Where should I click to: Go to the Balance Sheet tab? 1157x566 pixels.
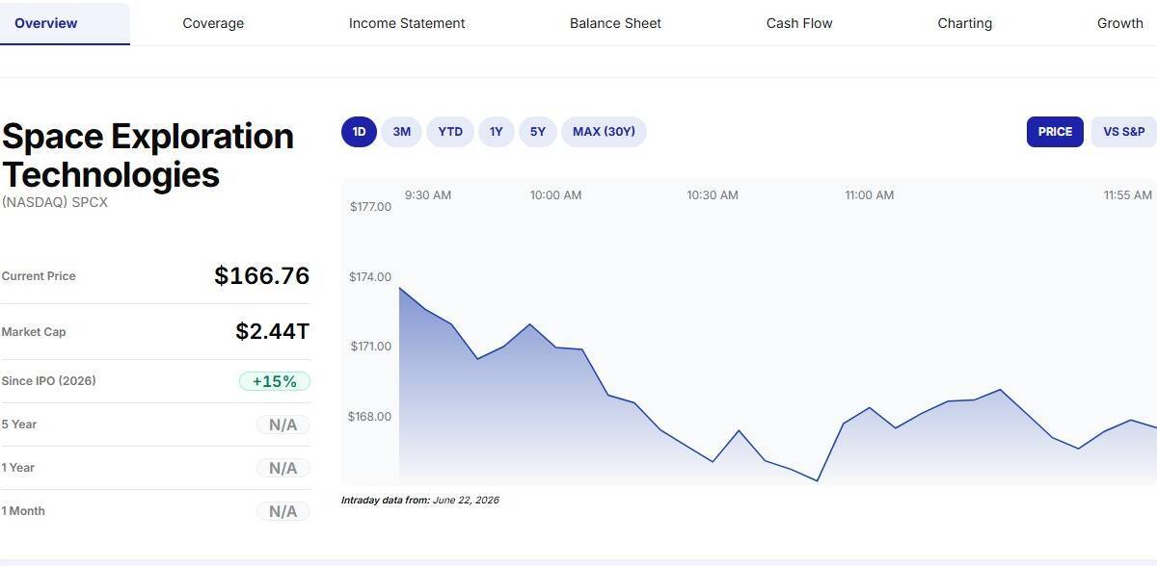click(x=615, y=23)
